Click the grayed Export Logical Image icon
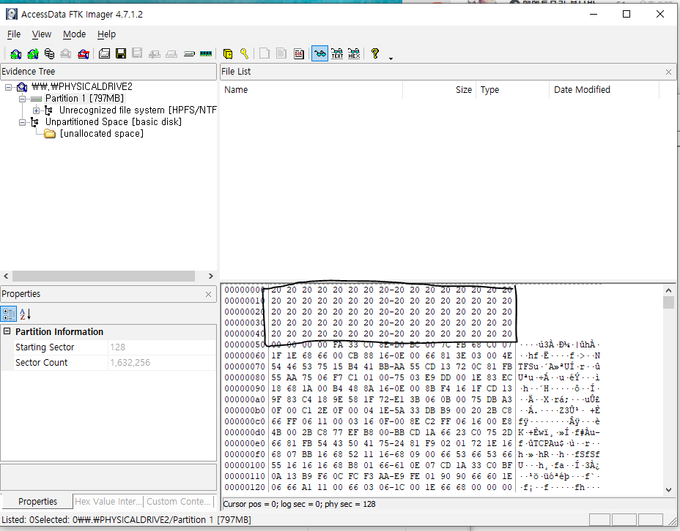 (x=138, y=53)
